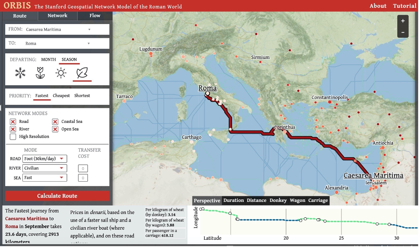Click the Sea transfer cost input field
Image resolution: width=419 pixels, height=247 pixels.
[83, 178]
